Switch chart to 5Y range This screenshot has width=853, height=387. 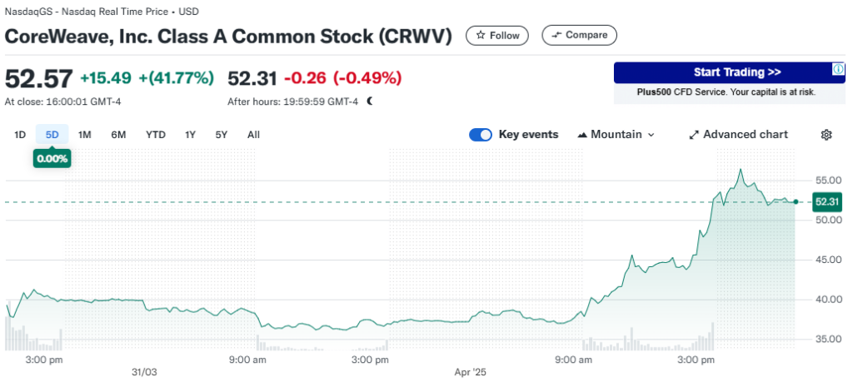[x=222, y=135]
